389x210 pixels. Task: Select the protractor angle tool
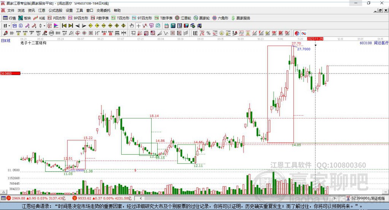(71, 33)
